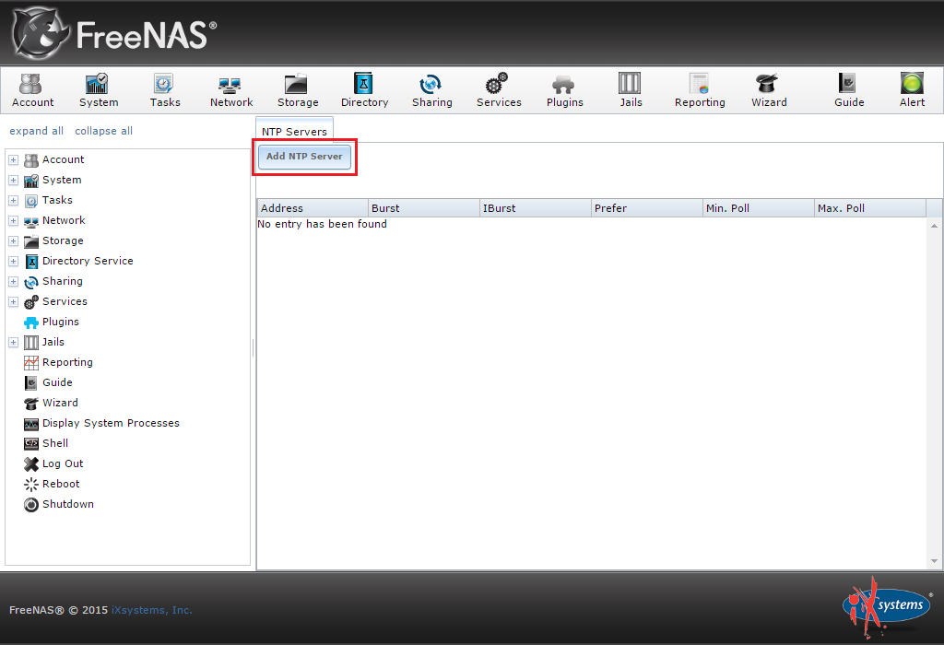This screenshot has height=645, width=944.
Task: Open the Plugins toolbar icon
Action: click(x=565, y=90)
